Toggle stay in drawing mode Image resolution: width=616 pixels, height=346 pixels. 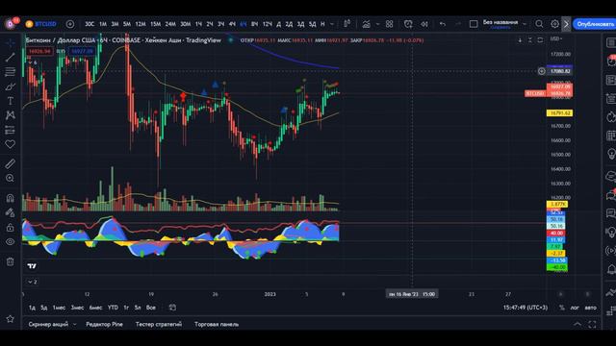(11, 212)
